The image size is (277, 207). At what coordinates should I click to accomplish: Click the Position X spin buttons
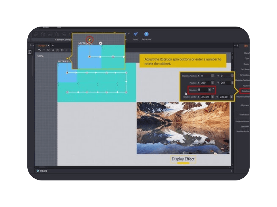(x=212, y=83)
